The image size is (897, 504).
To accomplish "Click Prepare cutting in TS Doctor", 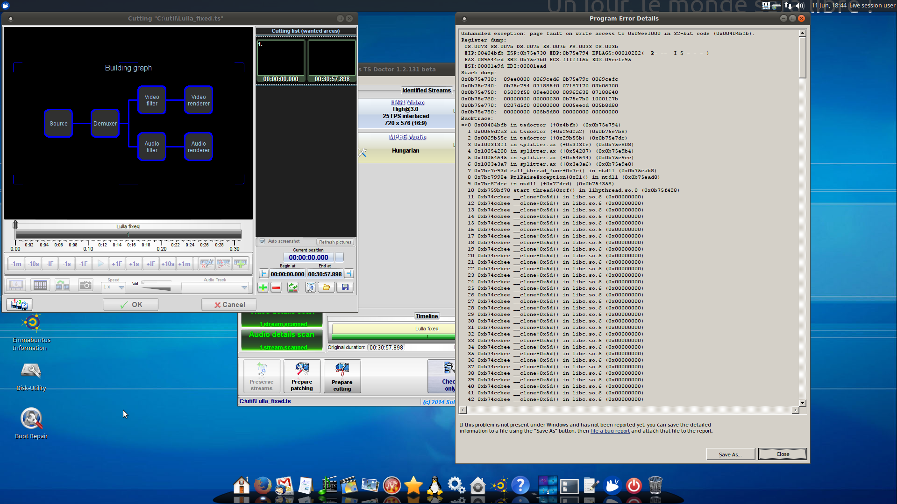I will 342,376.
